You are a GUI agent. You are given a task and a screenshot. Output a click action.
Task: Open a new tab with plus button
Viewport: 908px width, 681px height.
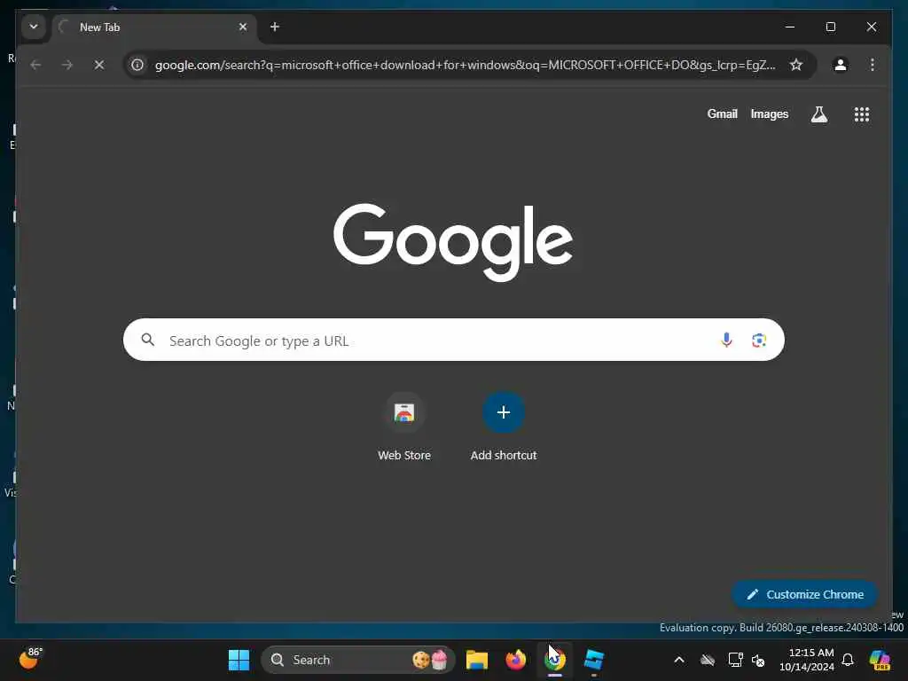[x=275, y=27]
